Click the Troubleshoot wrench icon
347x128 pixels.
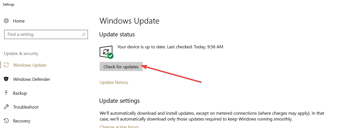coord(6,107)
